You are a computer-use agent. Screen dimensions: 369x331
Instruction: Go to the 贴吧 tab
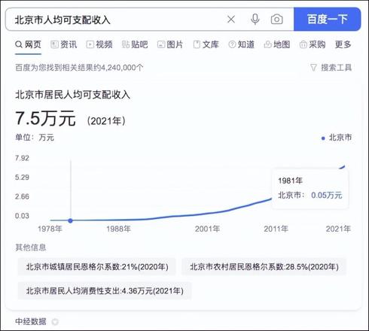pyautogui.click(x=135, y=44)
